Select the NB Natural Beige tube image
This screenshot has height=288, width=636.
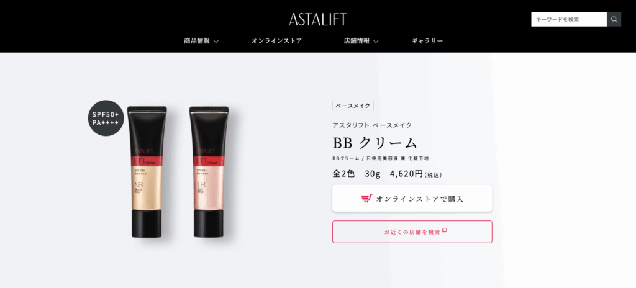147,172
